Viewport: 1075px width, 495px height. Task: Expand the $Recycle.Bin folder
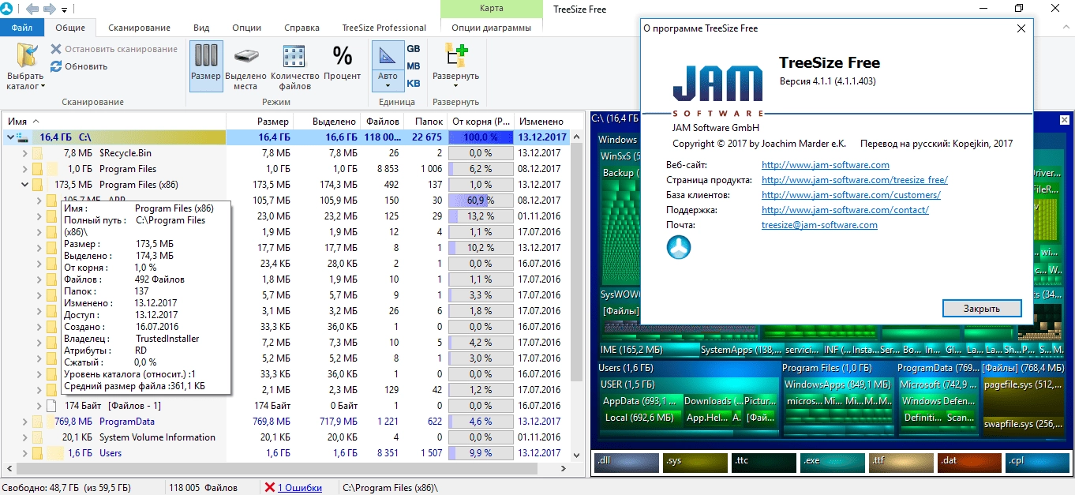tap(25, 153)
